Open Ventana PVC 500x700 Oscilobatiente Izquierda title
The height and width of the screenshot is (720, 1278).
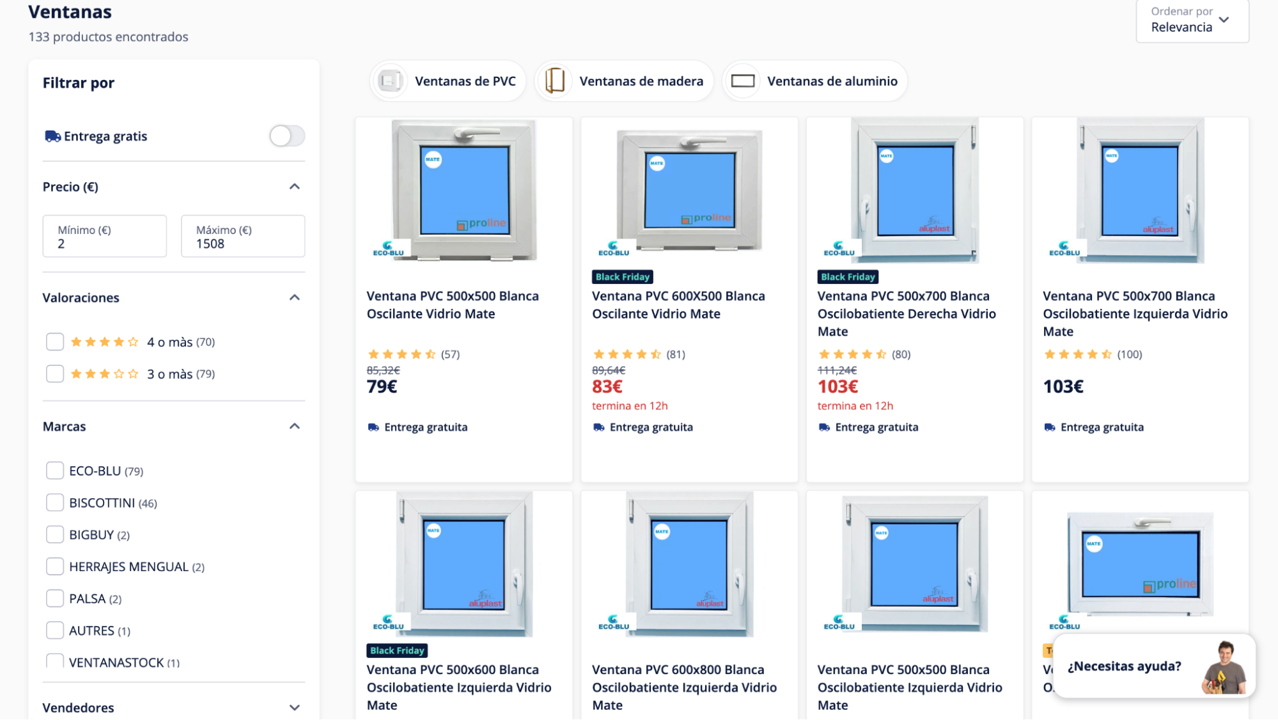point(1135,314)
